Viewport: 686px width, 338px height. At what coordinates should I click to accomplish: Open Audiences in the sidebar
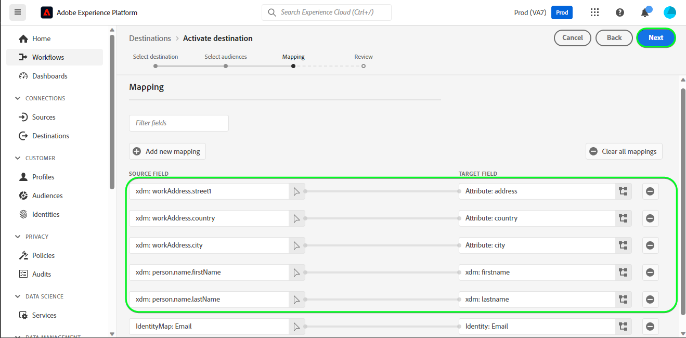[x=55, y=196]
